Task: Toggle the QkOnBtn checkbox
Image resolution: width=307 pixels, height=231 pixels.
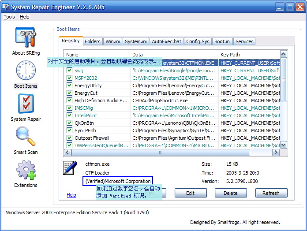Action: [69, 123]
